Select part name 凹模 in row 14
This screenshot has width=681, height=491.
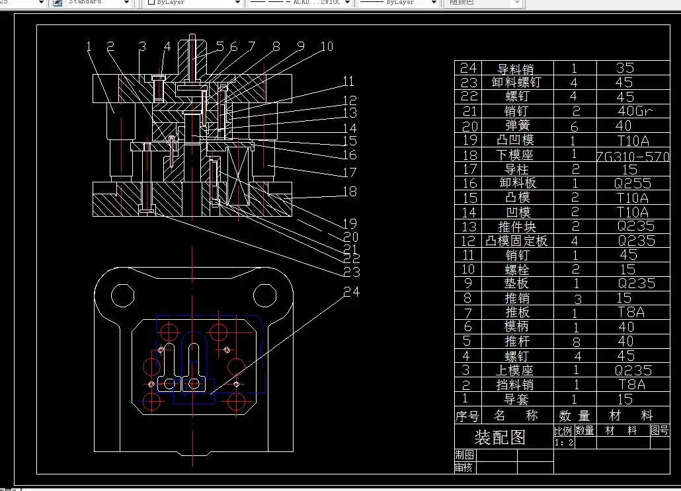(518, 212)
